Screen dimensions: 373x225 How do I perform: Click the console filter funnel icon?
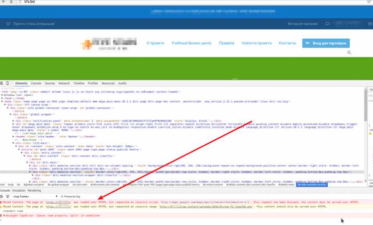7,197
